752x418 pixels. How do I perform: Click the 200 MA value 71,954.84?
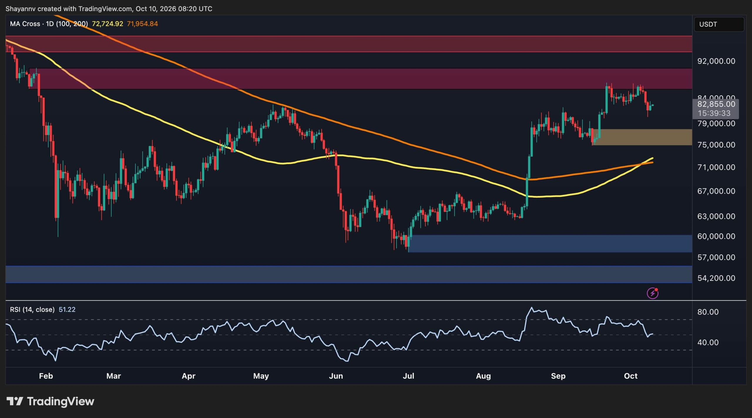[x=142, y=24]
